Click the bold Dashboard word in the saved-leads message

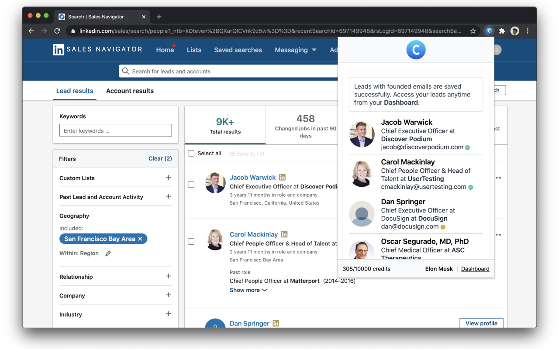point(400,103)
